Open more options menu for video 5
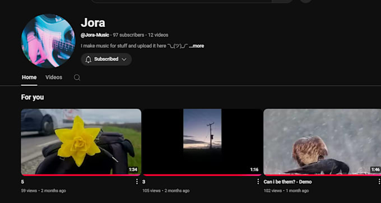Screen dimensions: 381x203 click(137, 182)
